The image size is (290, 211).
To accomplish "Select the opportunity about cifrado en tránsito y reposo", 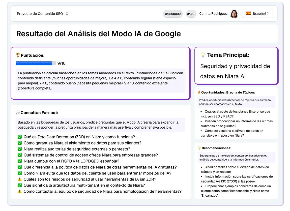I will [232, 133].
